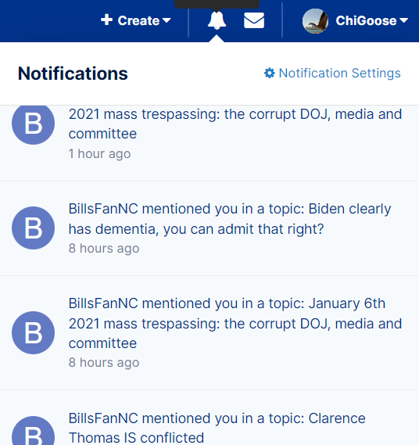This screenshot has height=445, width=419.
Task: Open the messages envelope icon
Action: 254,20
